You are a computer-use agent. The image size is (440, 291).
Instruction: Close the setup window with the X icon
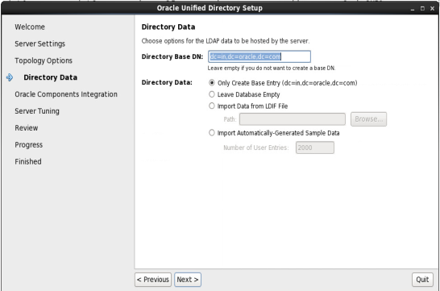click(432, 9)
